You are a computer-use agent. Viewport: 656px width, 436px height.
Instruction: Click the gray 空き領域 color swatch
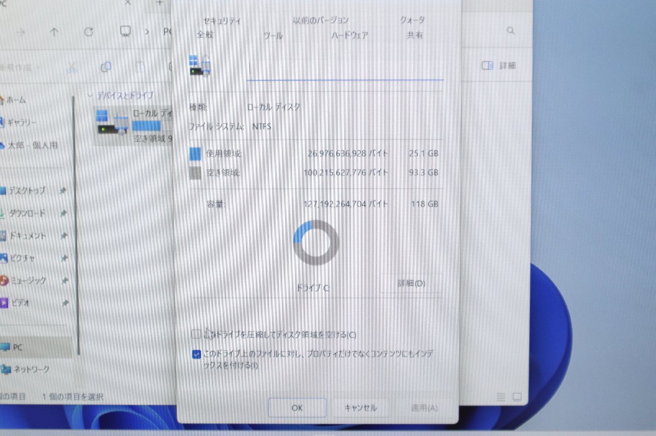196,173
